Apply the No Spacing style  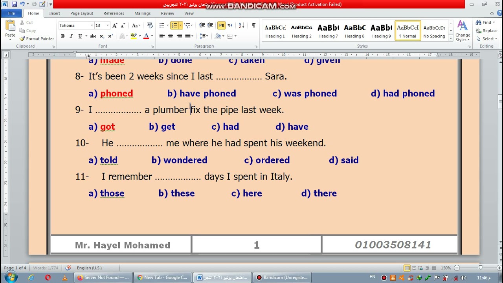[434, 31]
